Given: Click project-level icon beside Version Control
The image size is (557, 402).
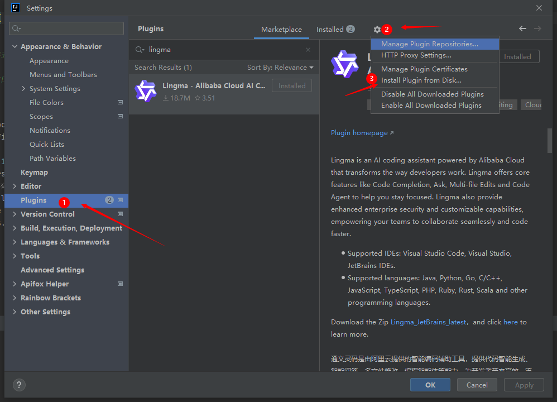Looking at the screenshot, I should [120, 214].
